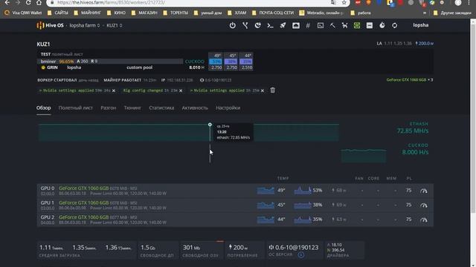This screenshot has height=267, width=476.
Task: Dismiss first Nvidia settings applied message
Action: [x=114, y=90]
